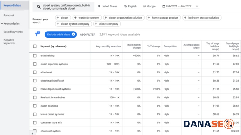The width and height of the screenshot is (241, 135).
Task: Open Negative keywords in the sidebar
Action: tap(9, 41)
